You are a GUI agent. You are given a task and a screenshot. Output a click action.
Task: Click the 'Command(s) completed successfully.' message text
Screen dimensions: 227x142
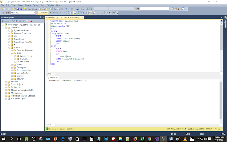[x=68, y=81]
